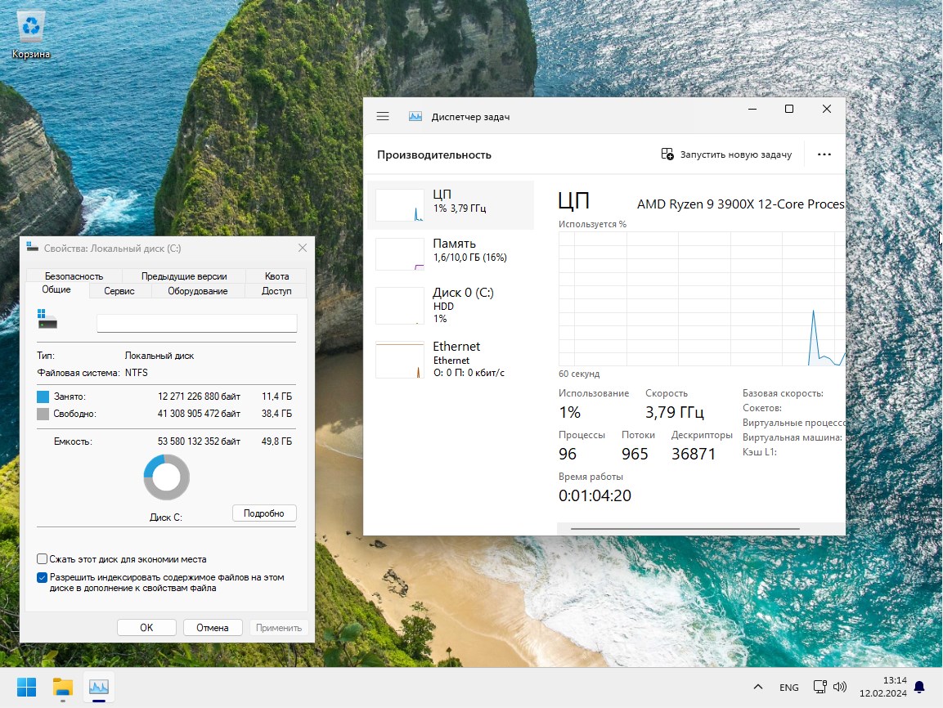This screenshot has width=943, height=708.
Task: Open File Explorer from the taskbar
Action: [62, 687]
